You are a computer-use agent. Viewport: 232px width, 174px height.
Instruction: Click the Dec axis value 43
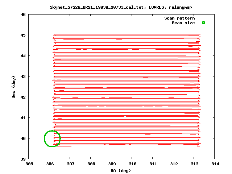23,76
